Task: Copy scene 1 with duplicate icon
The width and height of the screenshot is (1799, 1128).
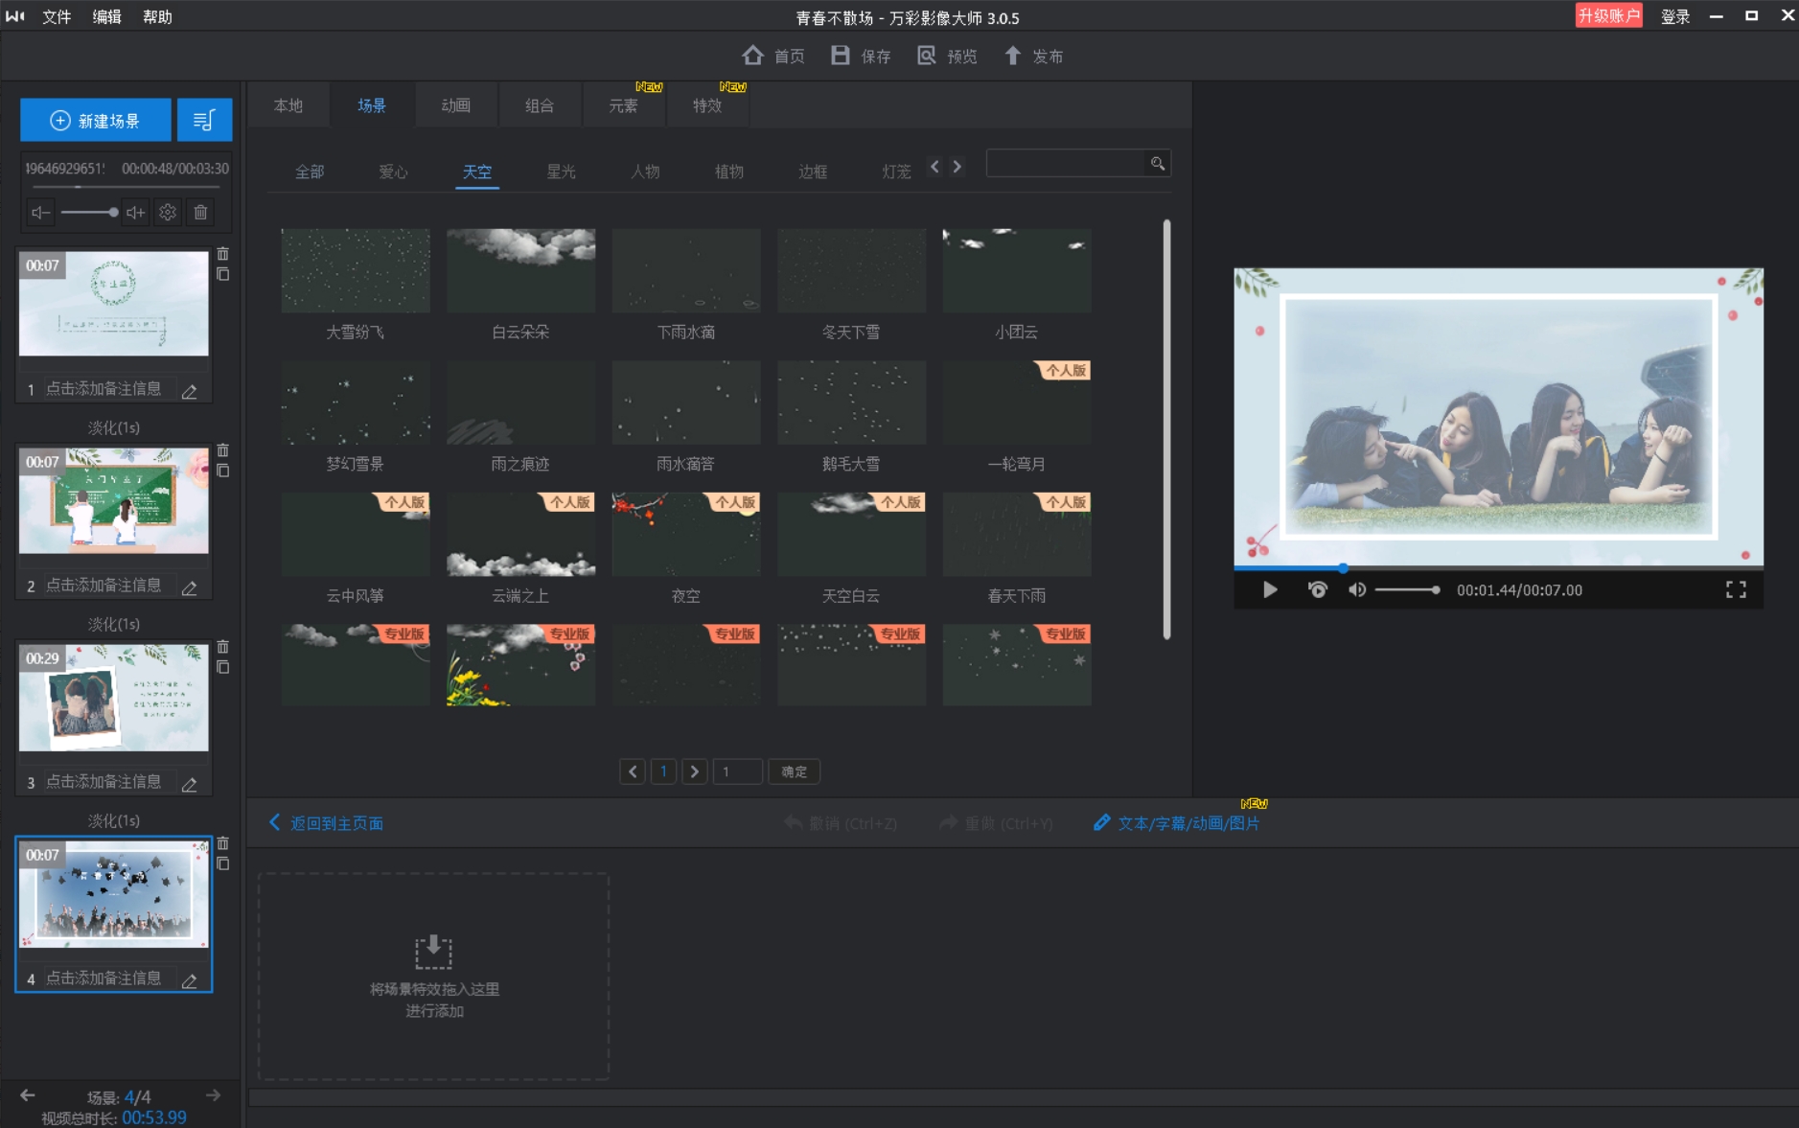Action: tap(223, 274)
